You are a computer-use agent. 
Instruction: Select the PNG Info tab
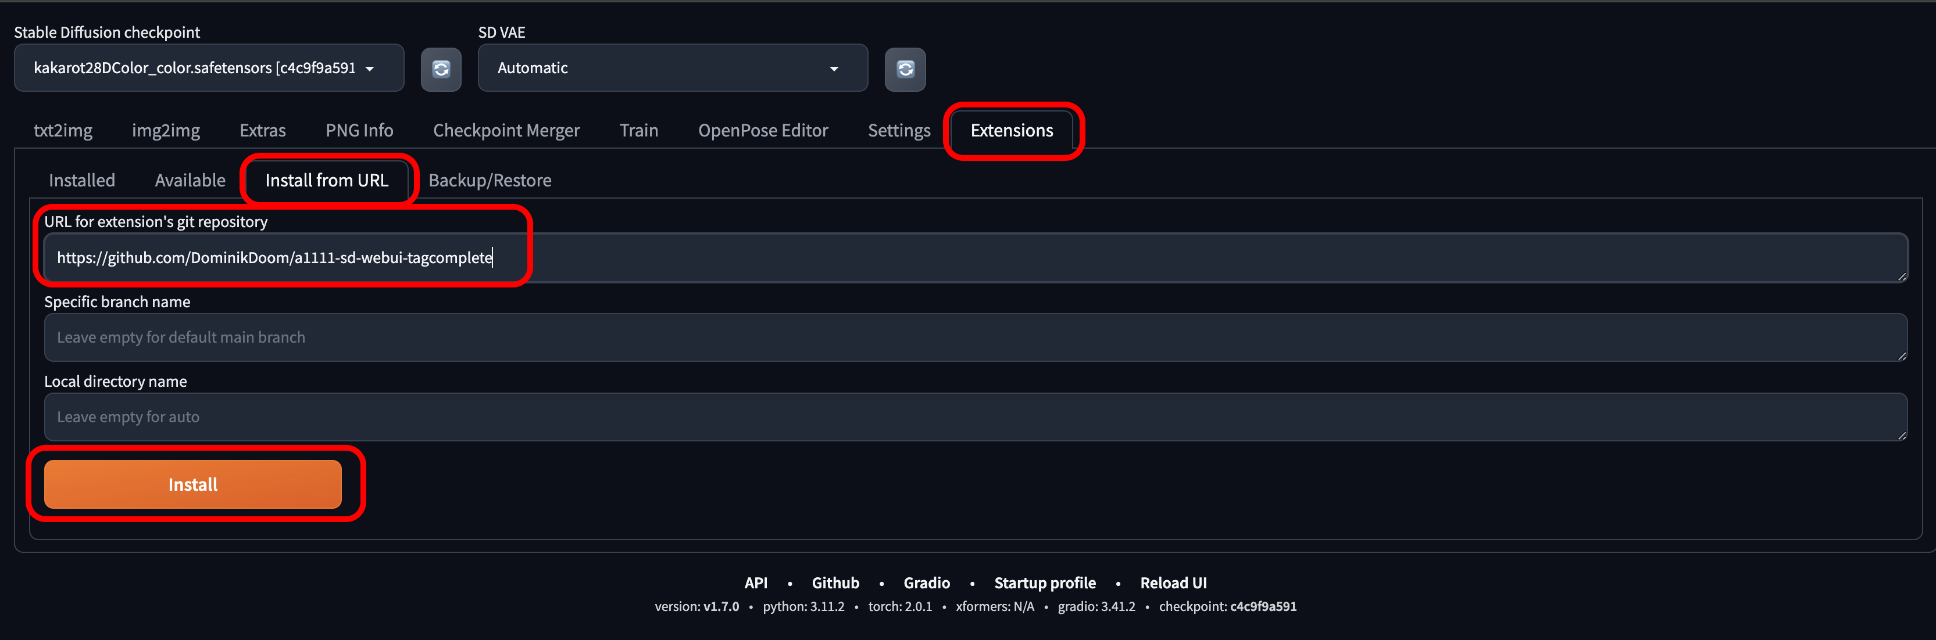tap(359, 131)
